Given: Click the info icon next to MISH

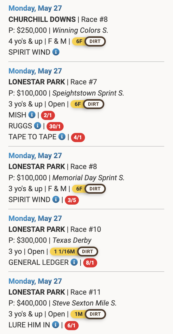Looking at the screenshot, I should click(x=32, y=115).
